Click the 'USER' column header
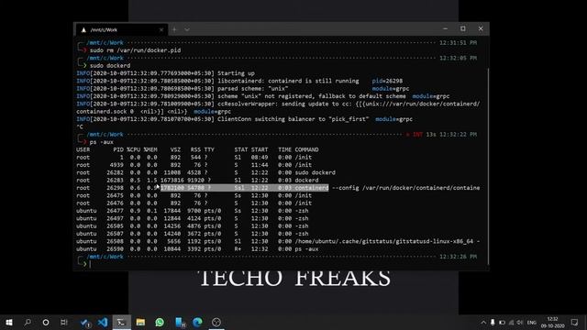Viewport: 587px width, 330px height. (x=83, y=149)
